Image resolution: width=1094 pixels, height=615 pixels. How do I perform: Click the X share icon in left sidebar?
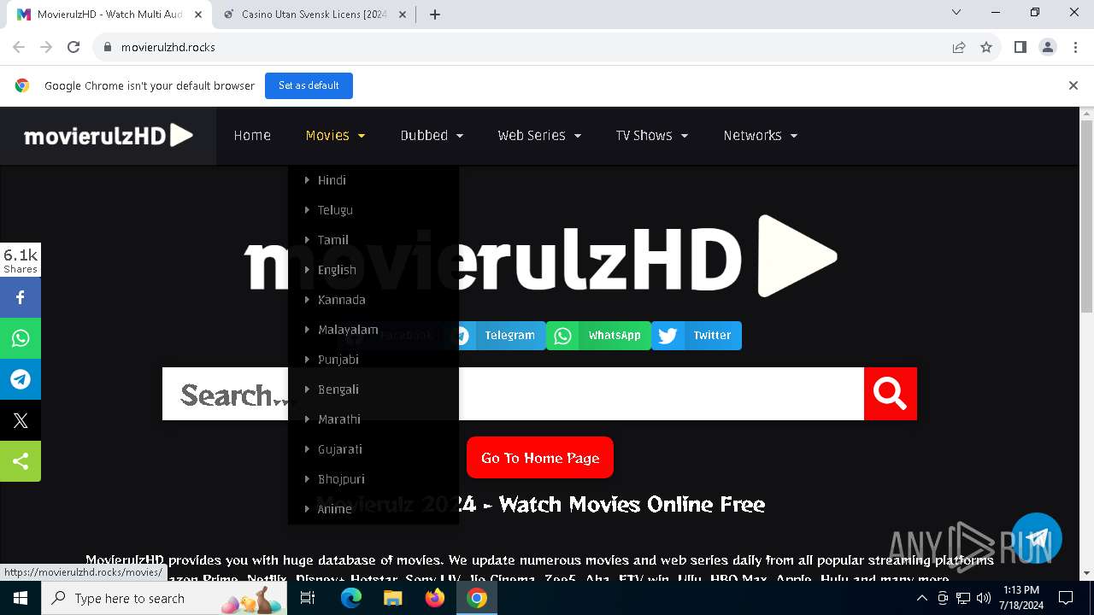point(21,420)
